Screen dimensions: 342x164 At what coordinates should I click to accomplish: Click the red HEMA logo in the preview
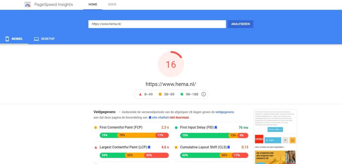pos(259,139)
